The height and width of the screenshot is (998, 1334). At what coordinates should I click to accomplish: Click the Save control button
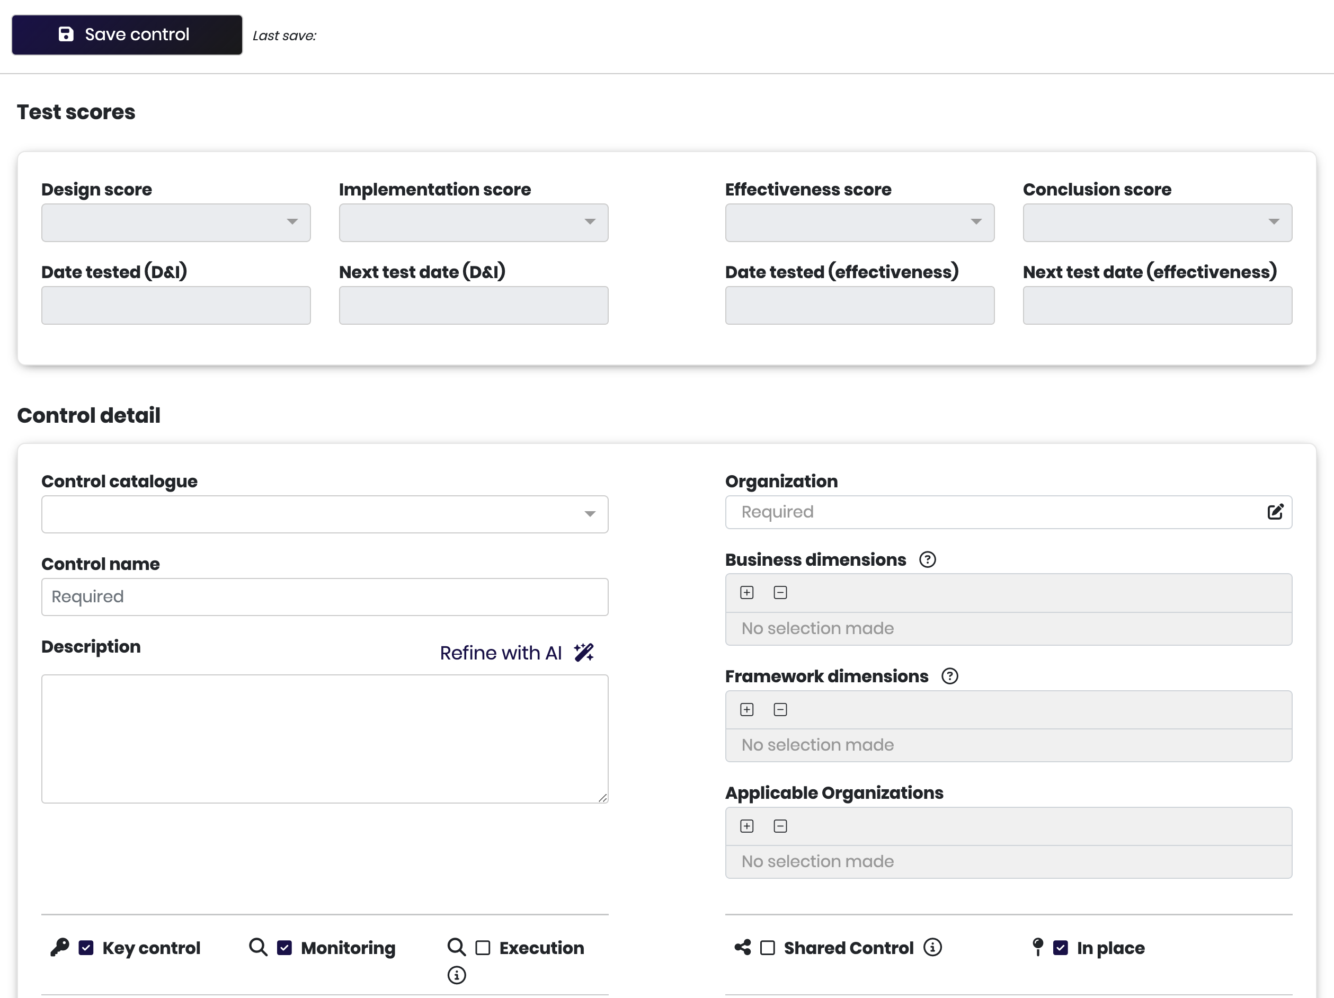[127, 35]
